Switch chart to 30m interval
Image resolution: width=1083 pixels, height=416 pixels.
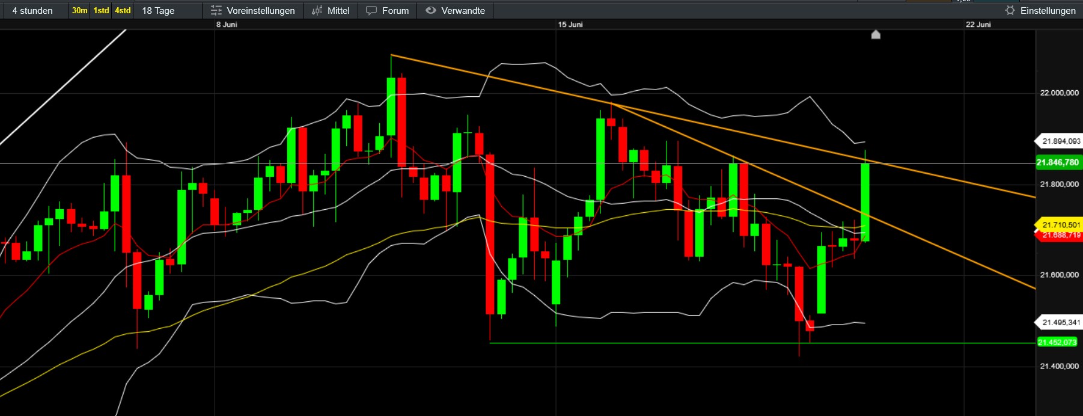79,11
